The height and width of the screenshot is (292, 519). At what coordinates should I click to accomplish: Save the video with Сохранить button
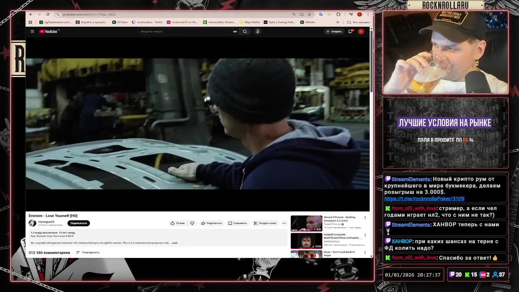pyautogui.click(x=238, y=223)
